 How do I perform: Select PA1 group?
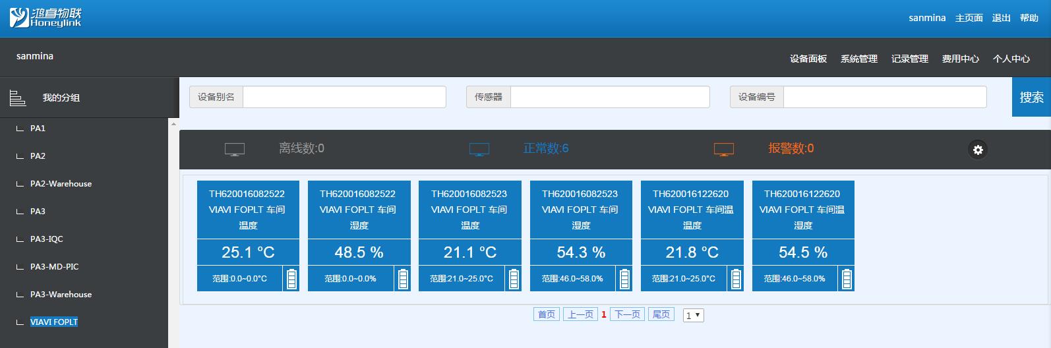[38, 129]
